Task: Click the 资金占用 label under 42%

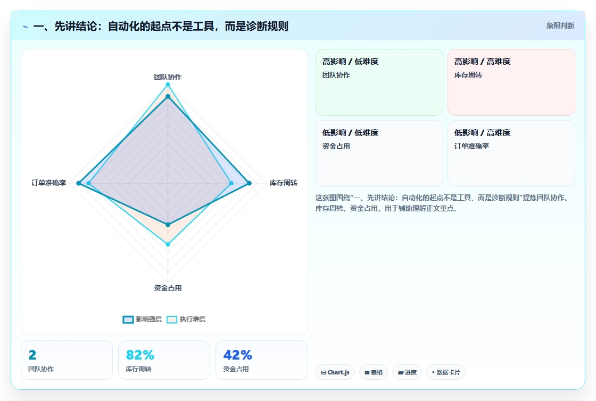Action: pos(236,369)
